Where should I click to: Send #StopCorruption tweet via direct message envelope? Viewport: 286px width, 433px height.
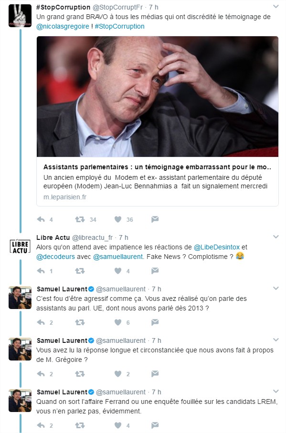point(155,219)
